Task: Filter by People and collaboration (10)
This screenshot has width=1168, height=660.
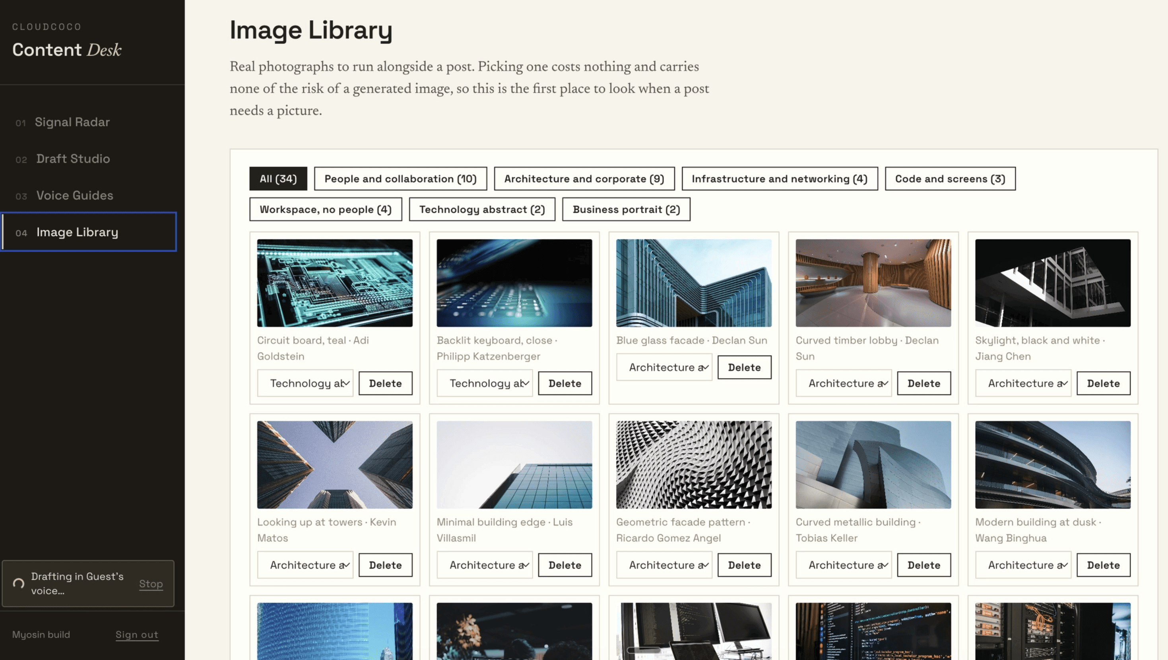Action: (x=400, y=179)
